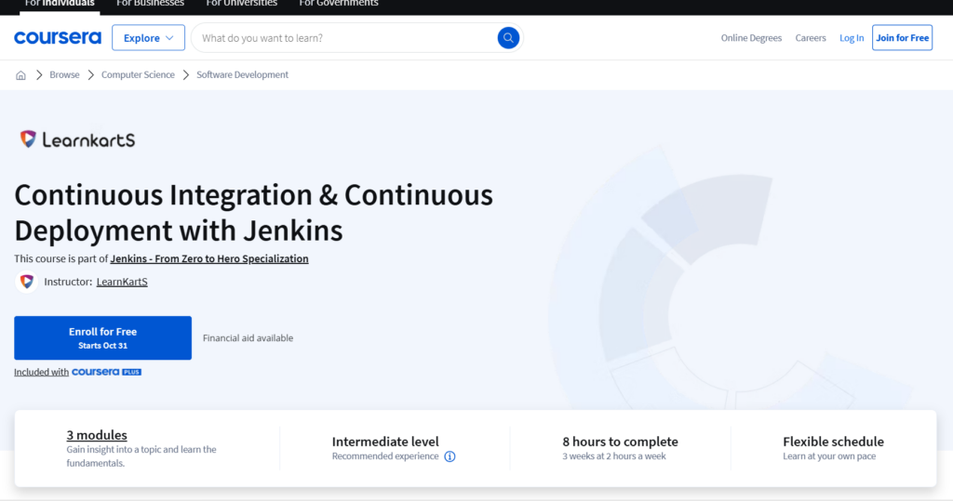The height and width of the screenshot is (501, 953).
Task: Click Join for Free button
Action: pos(902,38)
